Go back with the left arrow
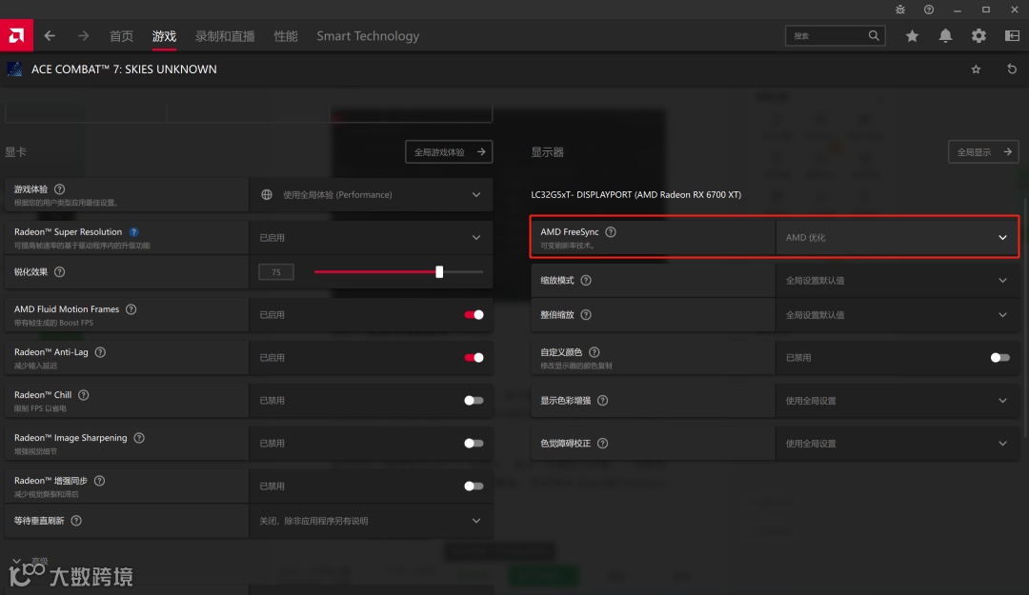1029x595 pixels. coord(50,35)
